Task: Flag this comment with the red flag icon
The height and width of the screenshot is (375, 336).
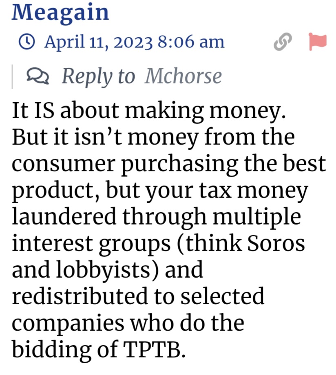Action: click(317, 42)
